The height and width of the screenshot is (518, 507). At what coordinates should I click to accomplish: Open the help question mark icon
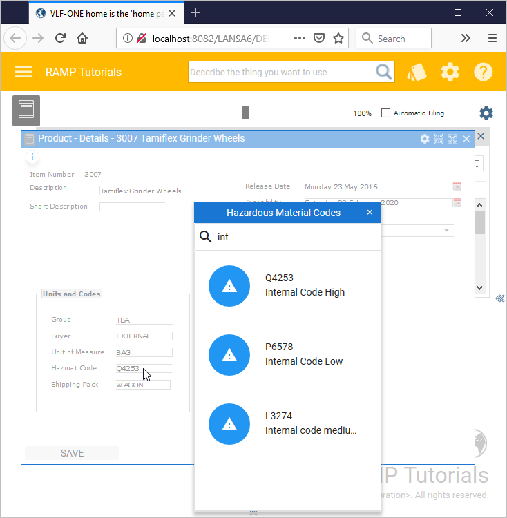(484, 72)
